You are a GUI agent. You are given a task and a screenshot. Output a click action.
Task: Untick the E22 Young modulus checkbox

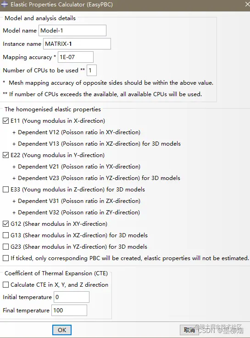(x=6, y=155)
